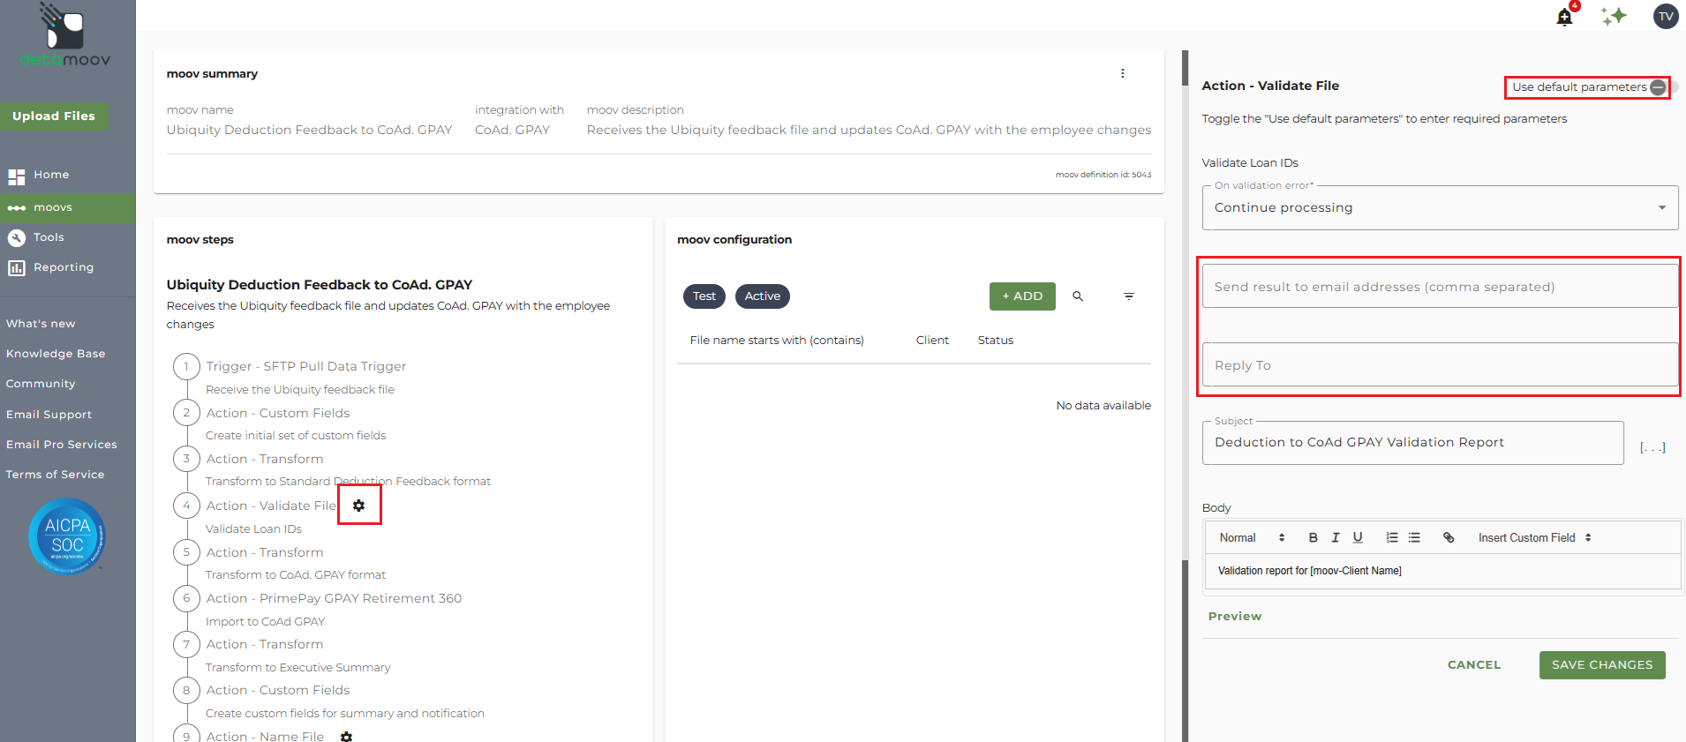The height and width of the screenshot is (742, 1686).
Task: Click Upload Files button
Action: pyautogui.click(x=54, y=116)
